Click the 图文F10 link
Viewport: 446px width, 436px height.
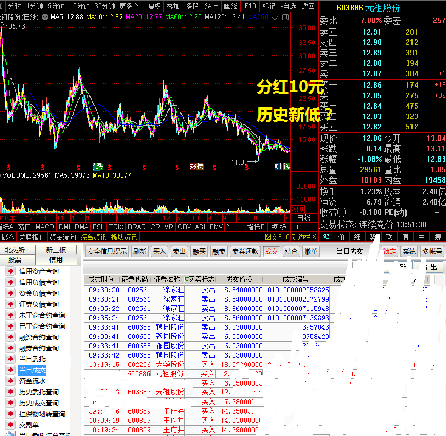point(276,237)
